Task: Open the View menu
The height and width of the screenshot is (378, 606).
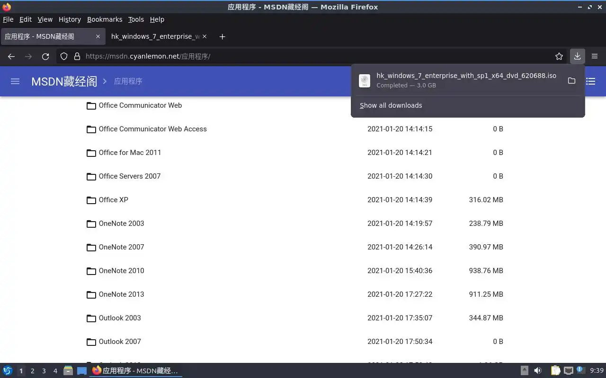Action: coord(45,19)
